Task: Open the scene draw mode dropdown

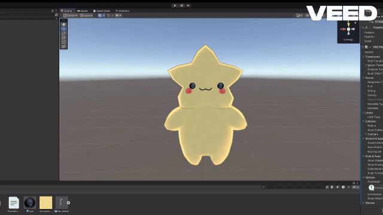Action: [299, 16]
